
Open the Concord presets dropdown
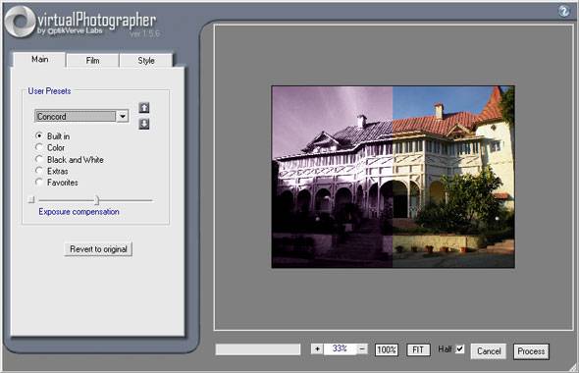tap(123, 117)
